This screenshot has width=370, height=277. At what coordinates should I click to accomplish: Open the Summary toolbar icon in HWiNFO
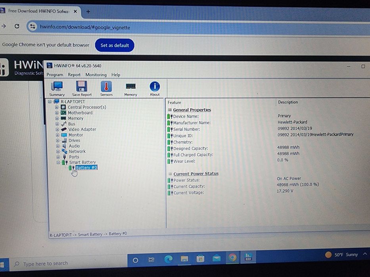click(x=57, y=89)
